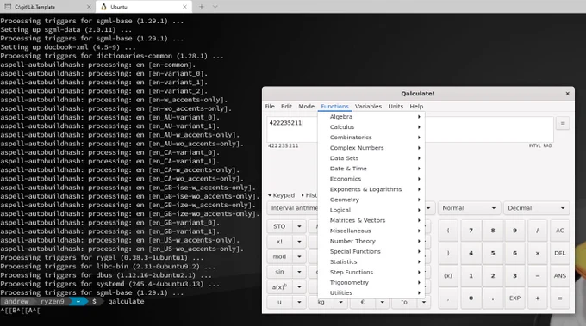Expand the Number Theory submenu
This screenshot has width=586, height=326.
point(371,242)
